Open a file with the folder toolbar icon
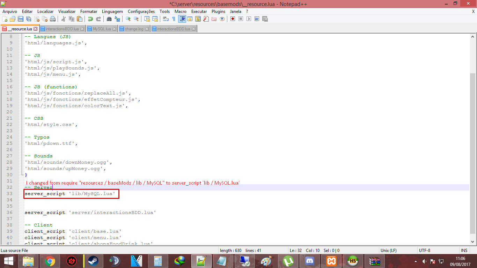Image resolution: width=477 pixels, height=268 pixels. coord(13,19)
